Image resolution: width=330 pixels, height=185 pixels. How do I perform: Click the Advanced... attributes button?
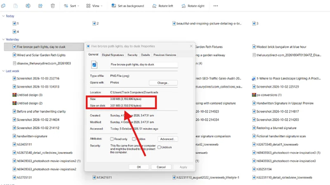pyautogui.click(x=167, y=139)
